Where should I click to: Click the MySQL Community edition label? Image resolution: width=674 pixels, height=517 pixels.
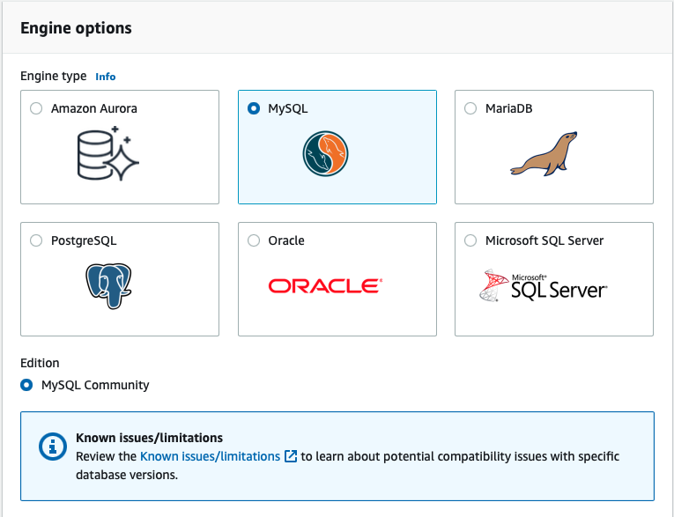pyautogui.click(x=95, y=385)
